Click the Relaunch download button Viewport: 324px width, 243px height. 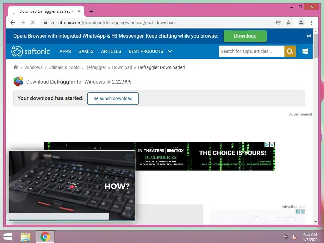(113, 98)
